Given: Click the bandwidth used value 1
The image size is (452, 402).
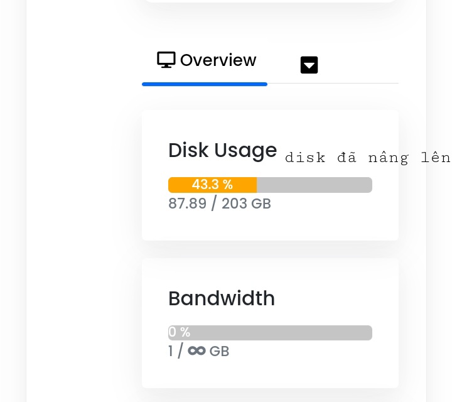Looking at the screenshot, I should pos(171,351).
